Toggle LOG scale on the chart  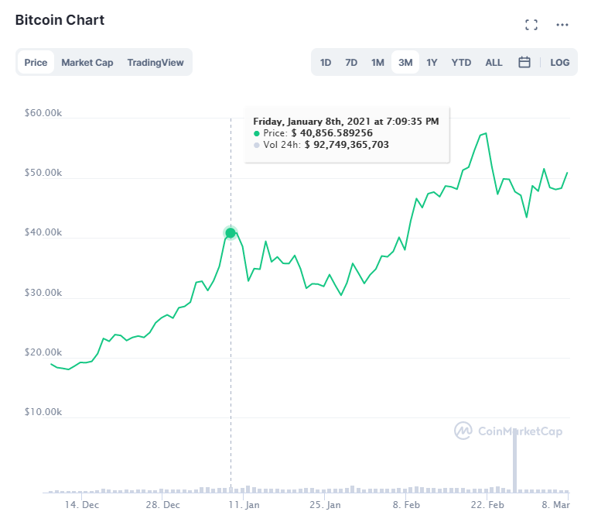tap(559, 63)
